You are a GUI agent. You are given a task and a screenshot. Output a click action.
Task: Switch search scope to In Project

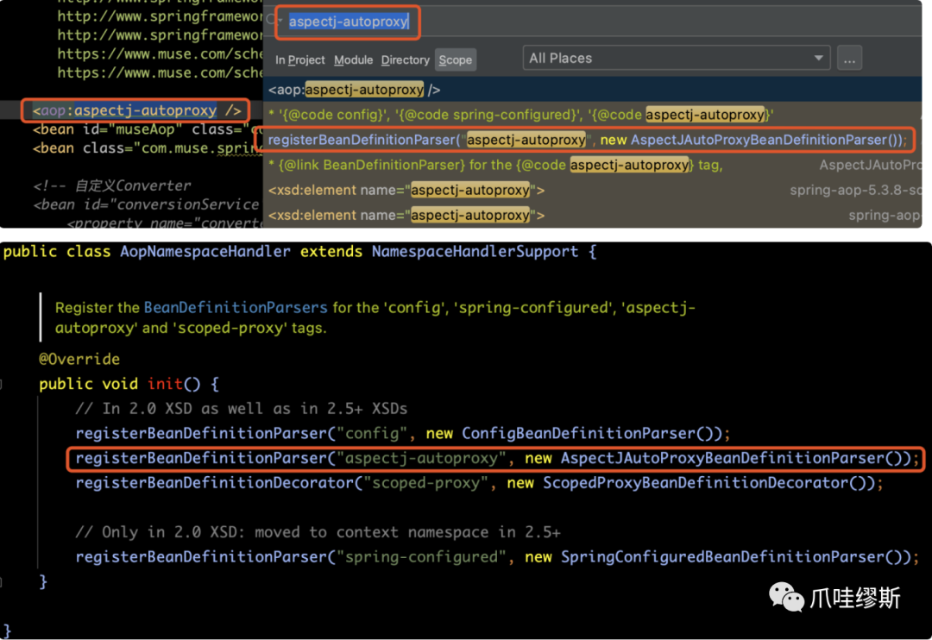click(299, 60)
